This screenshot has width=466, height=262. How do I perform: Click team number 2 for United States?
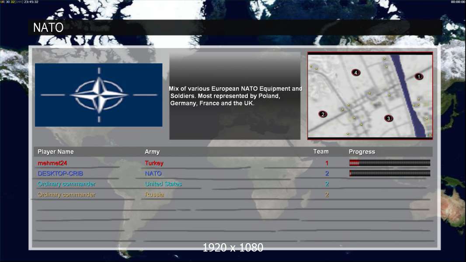[x=327, y=184]
